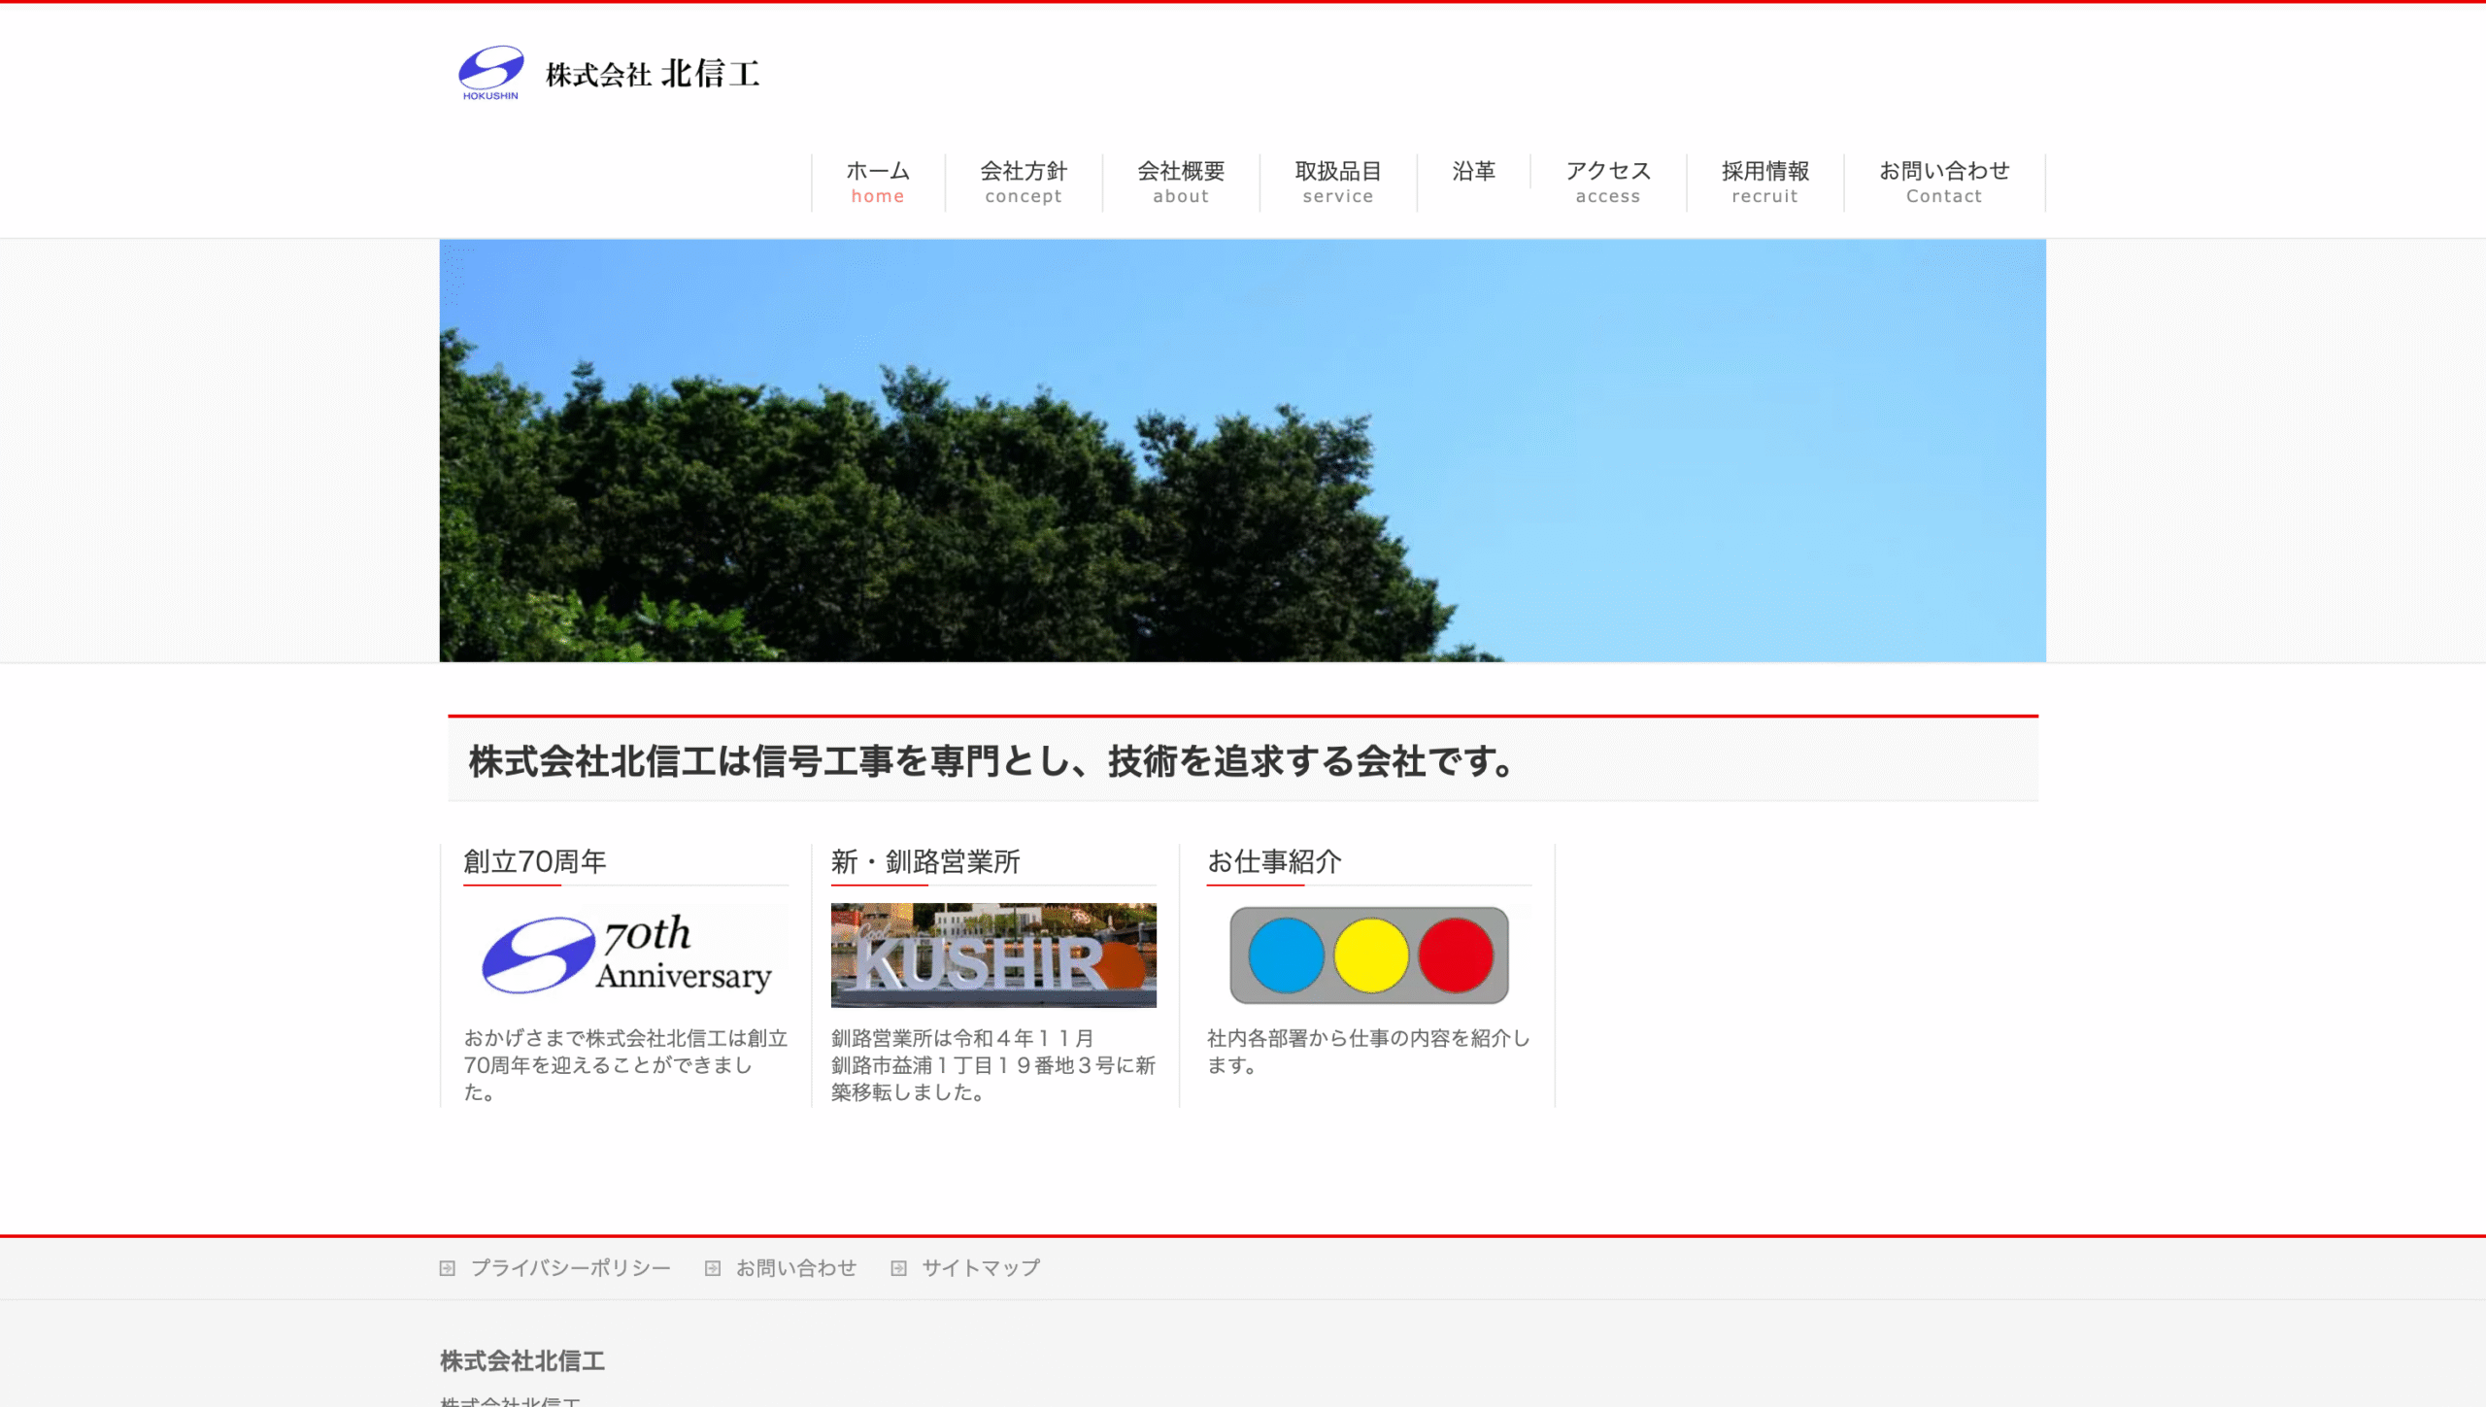Open the ホーム (home) navigation tab
Viewport: 2486px width, 1407px height.
tap(877, 183)
